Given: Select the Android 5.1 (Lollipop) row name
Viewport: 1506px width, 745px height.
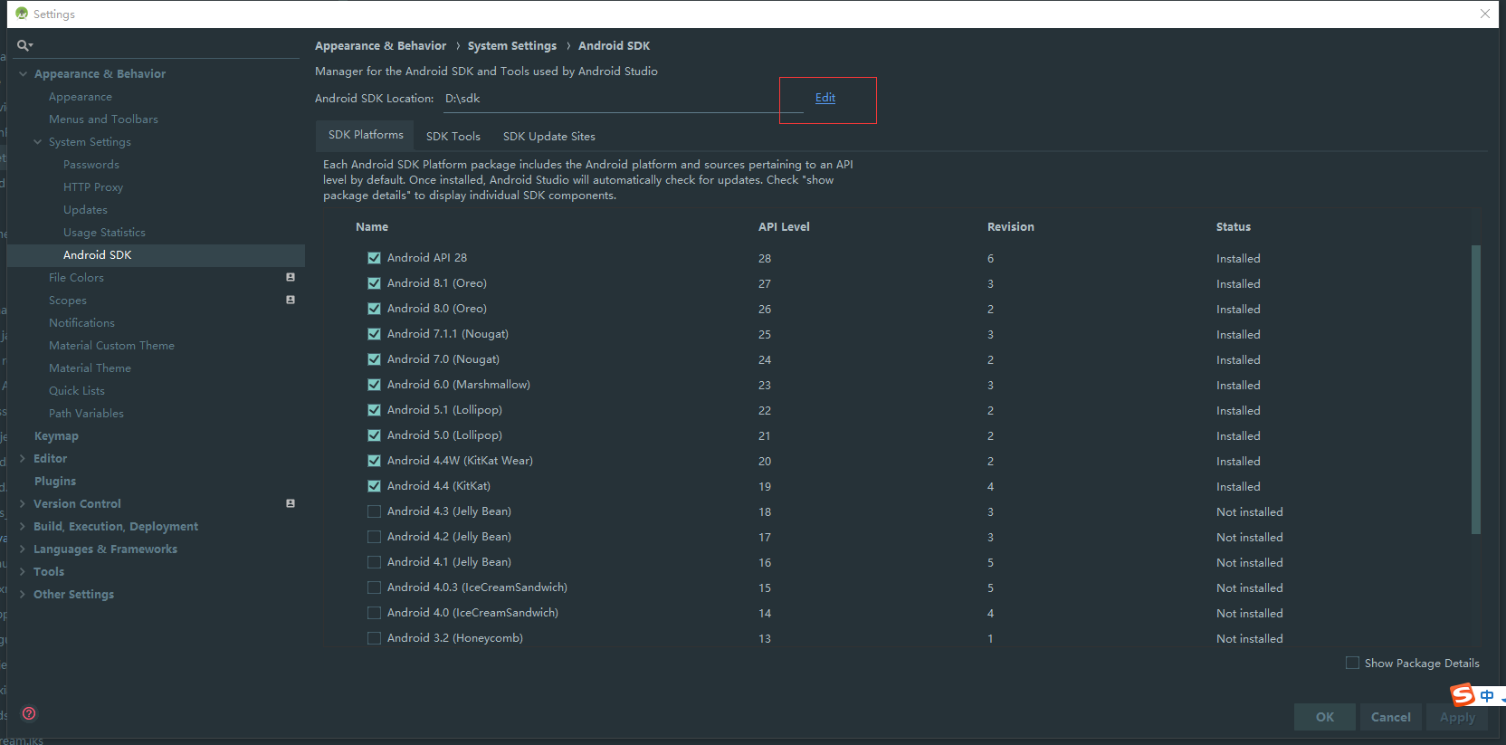Looking at the screenshot, I should pos(444,410).
